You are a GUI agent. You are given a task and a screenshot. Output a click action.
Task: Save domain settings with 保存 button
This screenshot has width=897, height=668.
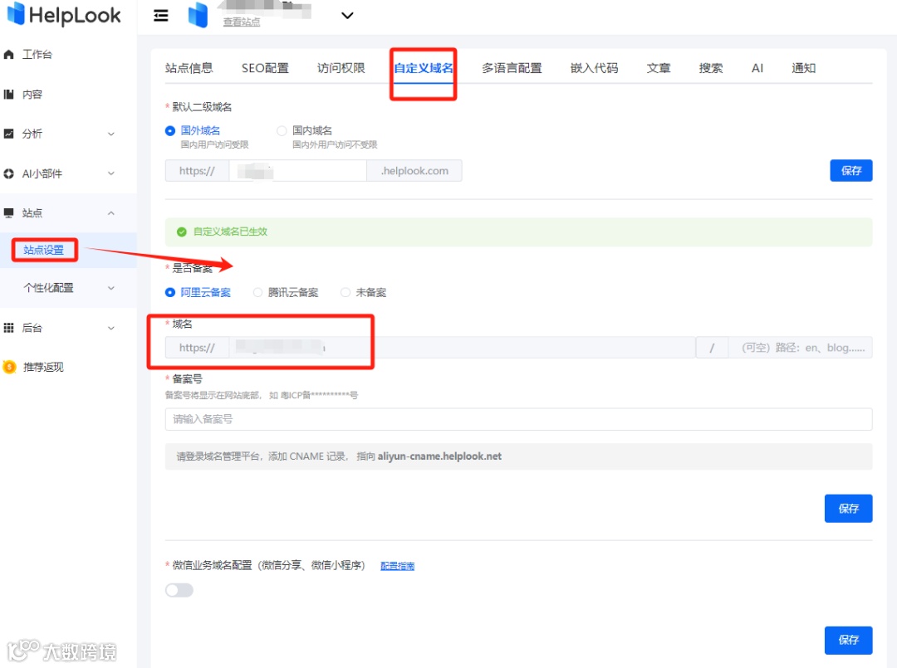[x=848, y=509]
